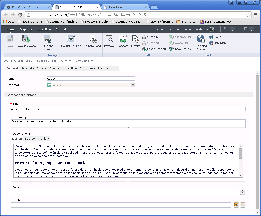Open the Compare versions tool
261x216 pixels.
pyautogui.click(x=123, y=39)
